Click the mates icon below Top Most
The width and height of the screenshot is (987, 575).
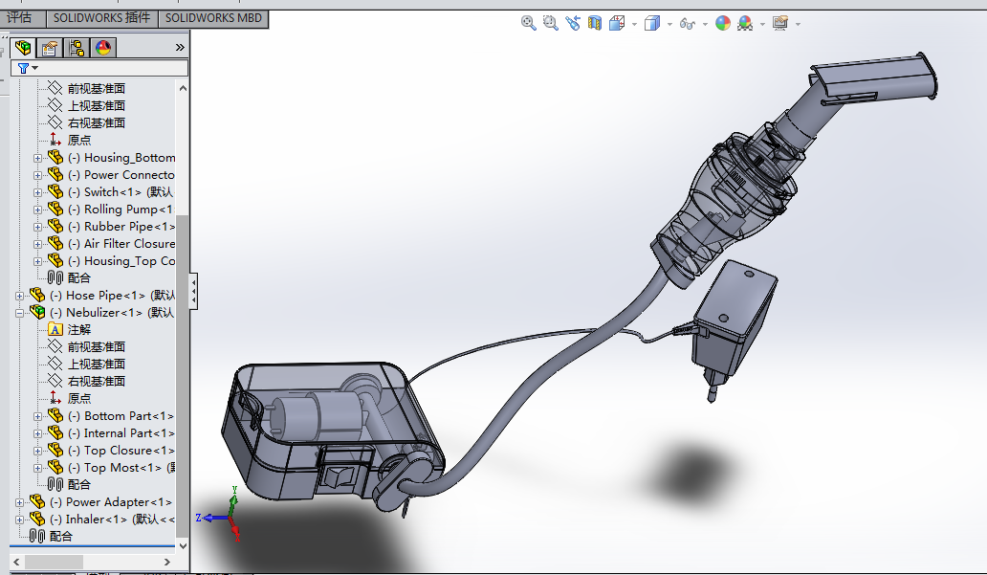pos(55,484)
